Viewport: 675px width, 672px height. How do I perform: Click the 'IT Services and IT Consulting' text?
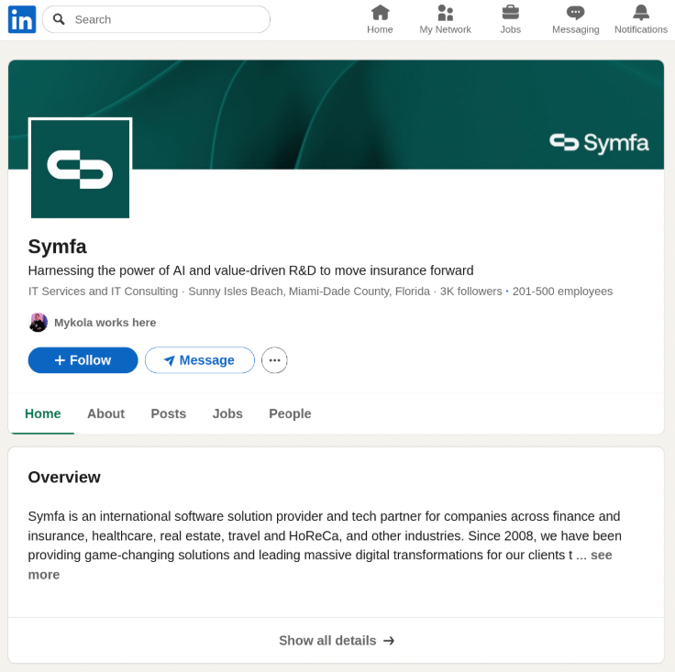point(103,292)
